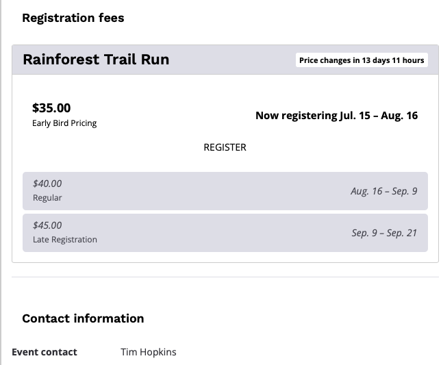Viewport: 441px width, 365px height.
Task: Select the $40.00 price amount
Action: coord(47,184)
